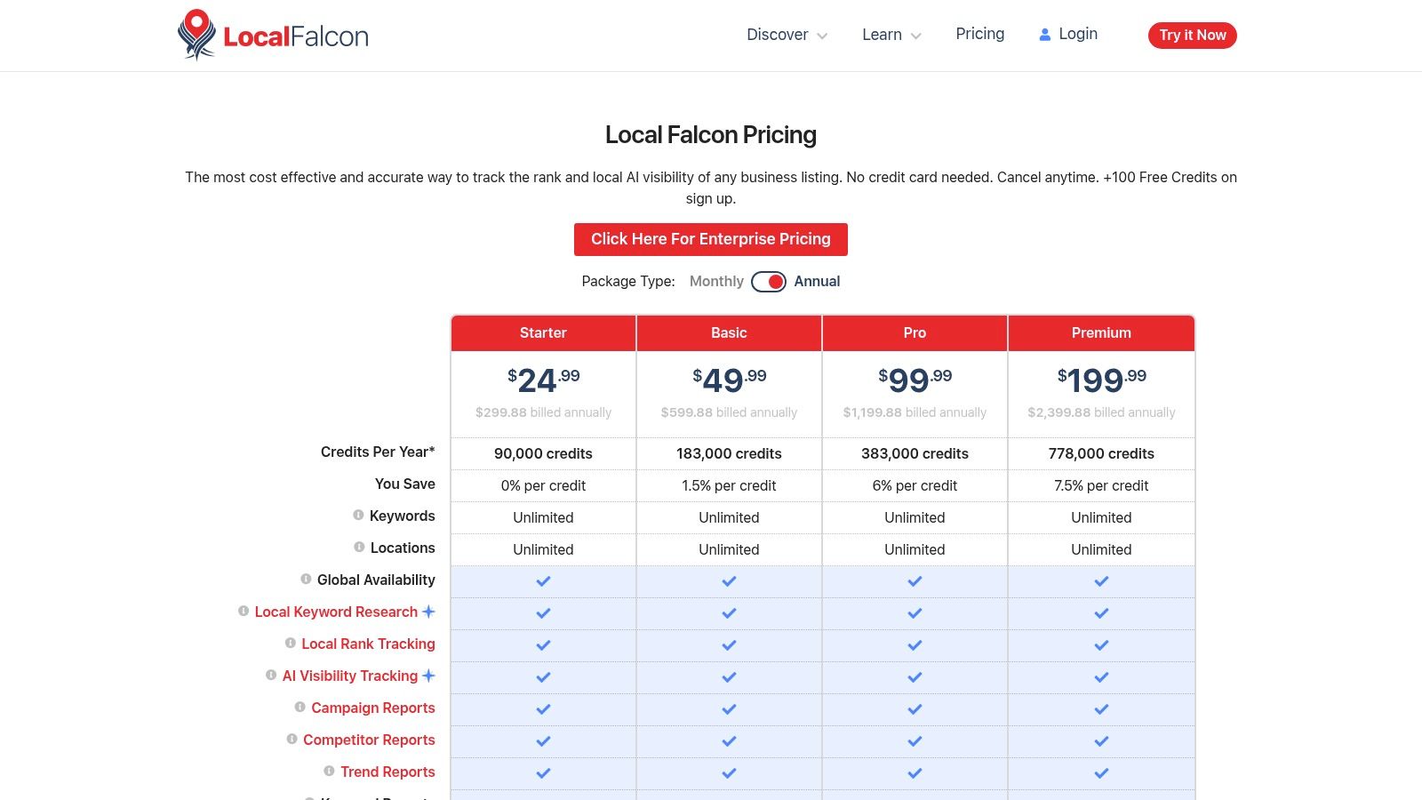Click the Premium plan column header
The width and height of the screenshot is (1422, 800).
tap(1101, 332)
